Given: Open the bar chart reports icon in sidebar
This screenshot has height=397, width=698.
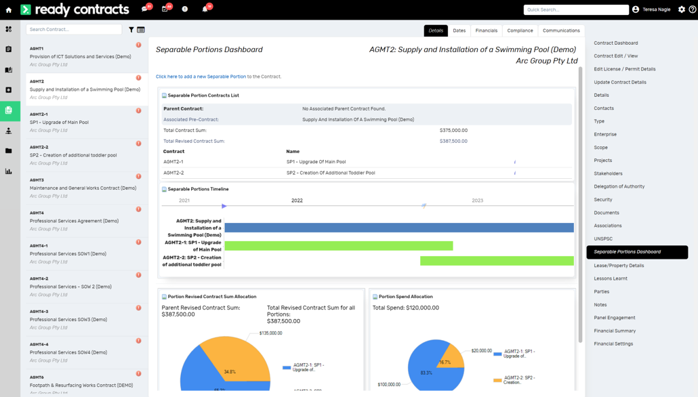Looking at the screenshot, I should pos(8,171).
